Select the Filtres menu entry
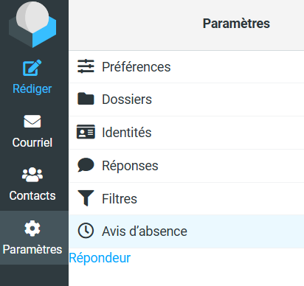The image size is (304, 286). pos(187,198)
